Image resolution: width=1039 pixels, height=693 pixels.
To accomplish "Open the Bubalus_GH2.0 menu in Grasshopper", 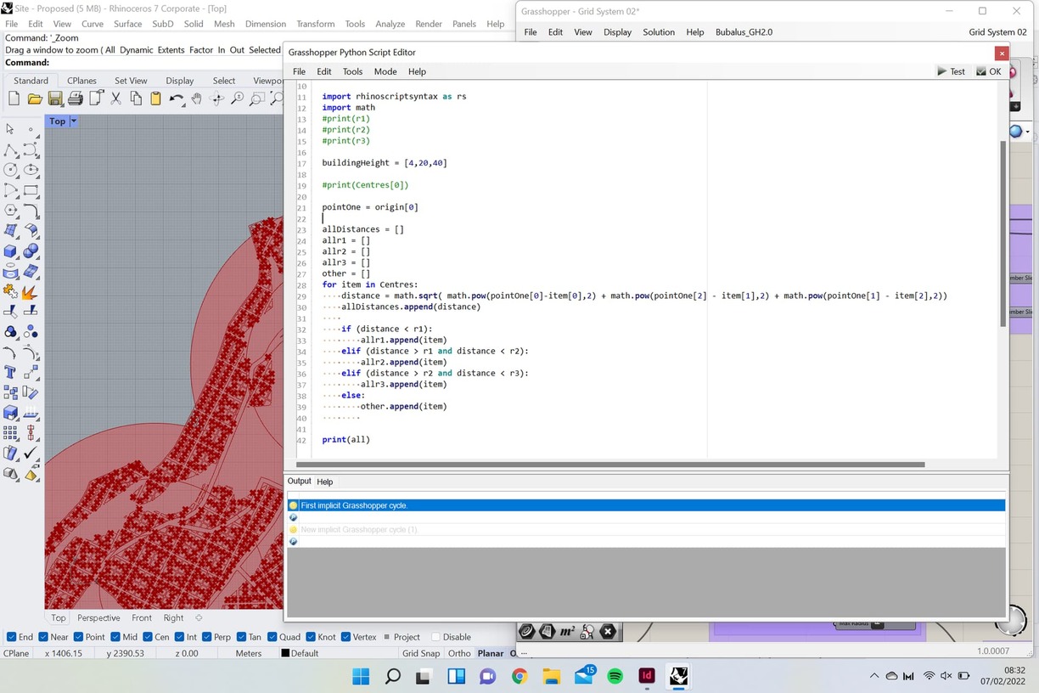I will click(x=744, y=32).
